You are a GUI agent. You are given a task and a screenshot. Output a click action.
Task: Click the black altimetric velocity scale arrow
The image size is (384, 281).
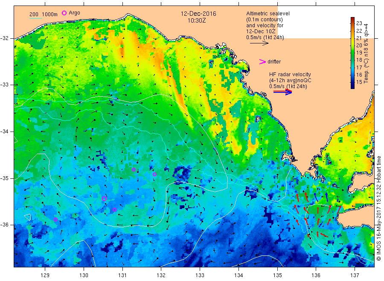pos(259,43)
